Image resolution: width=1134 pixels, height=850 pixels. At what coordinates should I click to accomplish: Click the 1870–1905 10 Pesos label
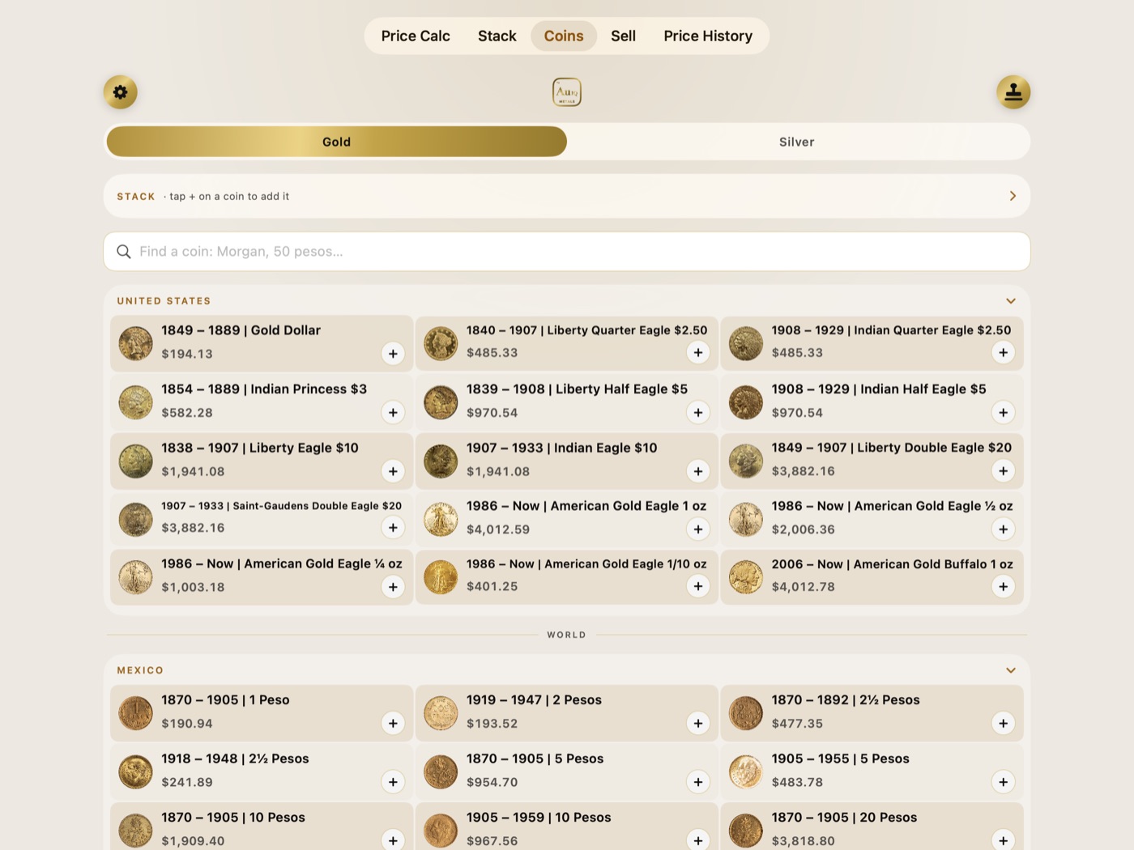pyautogui.click(x=233, y=818)
